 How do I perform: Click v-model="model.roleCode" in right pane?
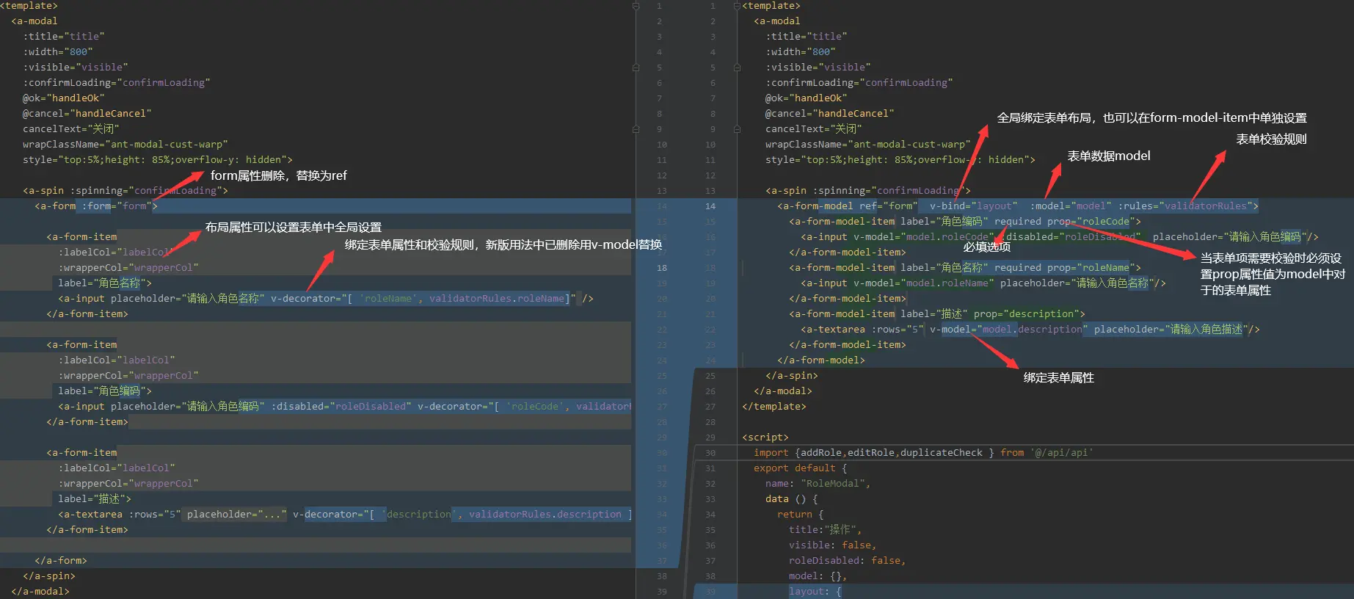924,237
